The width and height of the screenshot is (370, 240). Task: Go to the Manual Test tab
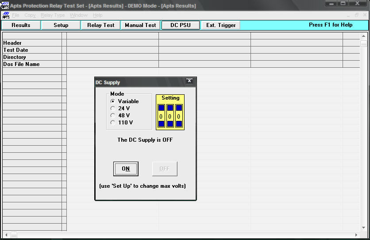(140, 25)
